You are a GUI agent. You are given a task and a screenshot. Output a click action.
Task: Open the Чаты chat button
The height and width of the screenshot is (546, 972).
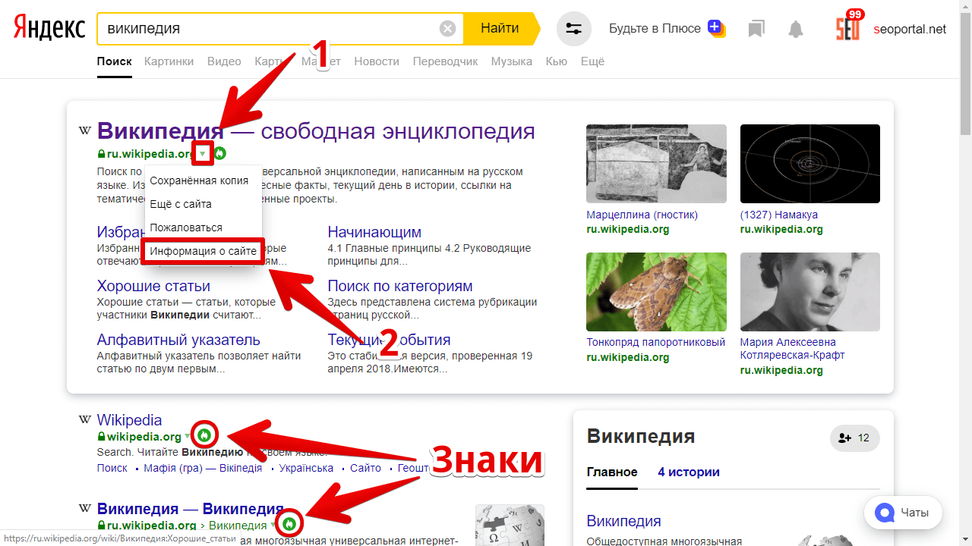903,513
